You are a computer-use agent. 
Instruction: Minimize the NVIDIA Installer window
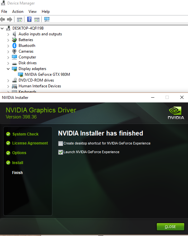pos(153,97)
